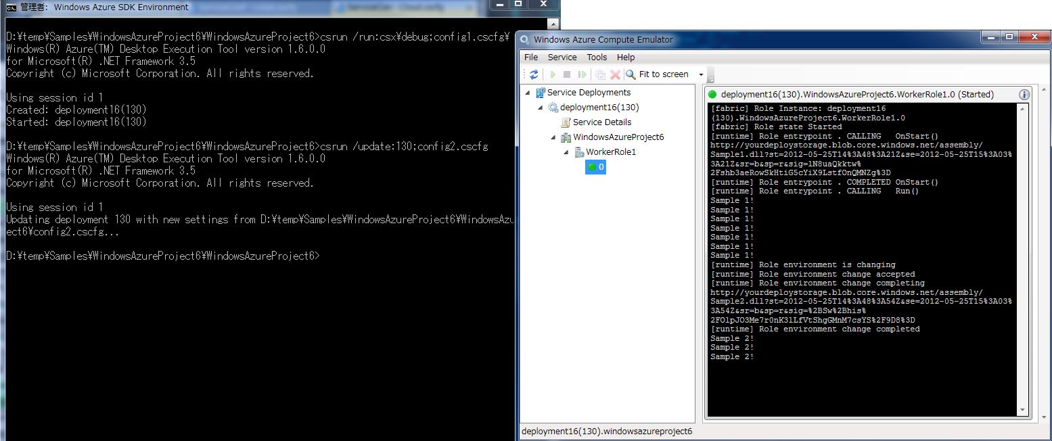Select the Service Details tree item

pyautogui.click(x=602, y=122)
